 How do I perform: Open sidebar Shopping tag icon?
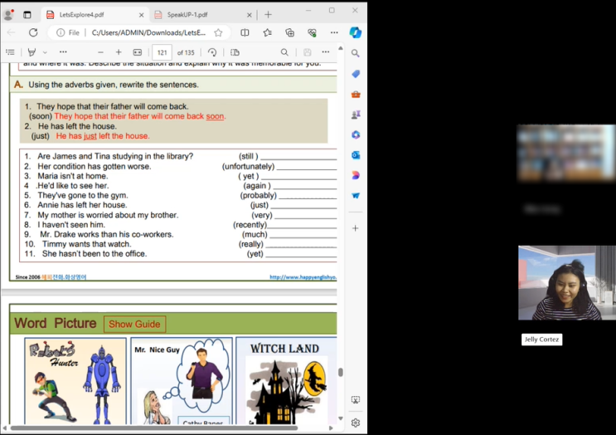coord(356,74)
